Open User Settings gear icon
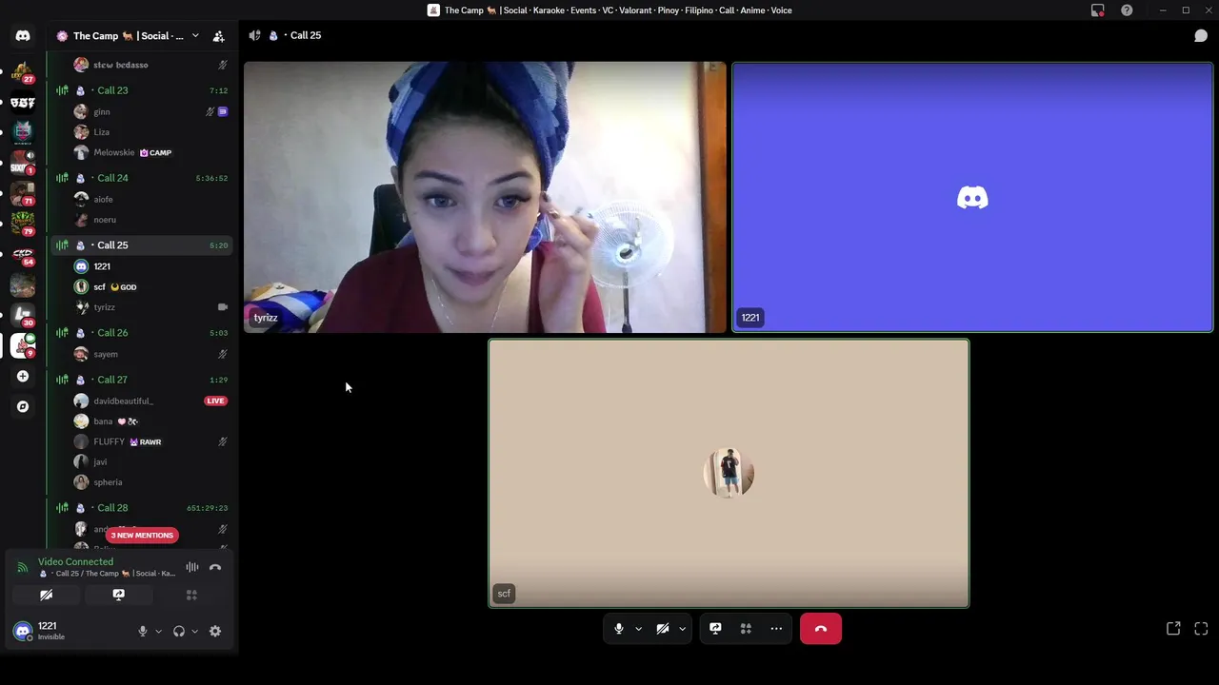Viewport: 1219px width, 685px height. [x=215, y=631]
